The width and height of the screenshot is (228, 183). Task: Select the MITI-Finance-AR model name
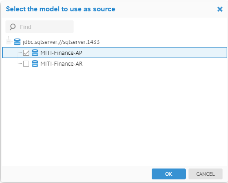click(61, 64)
